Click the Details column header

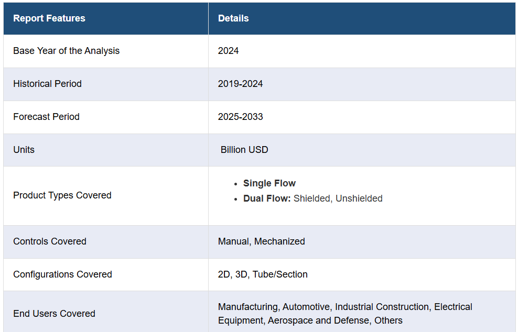233,18
